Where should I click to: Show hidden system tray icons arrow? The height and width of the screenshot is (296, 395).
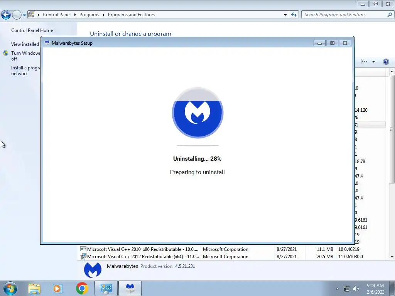[x=337, y=289]
